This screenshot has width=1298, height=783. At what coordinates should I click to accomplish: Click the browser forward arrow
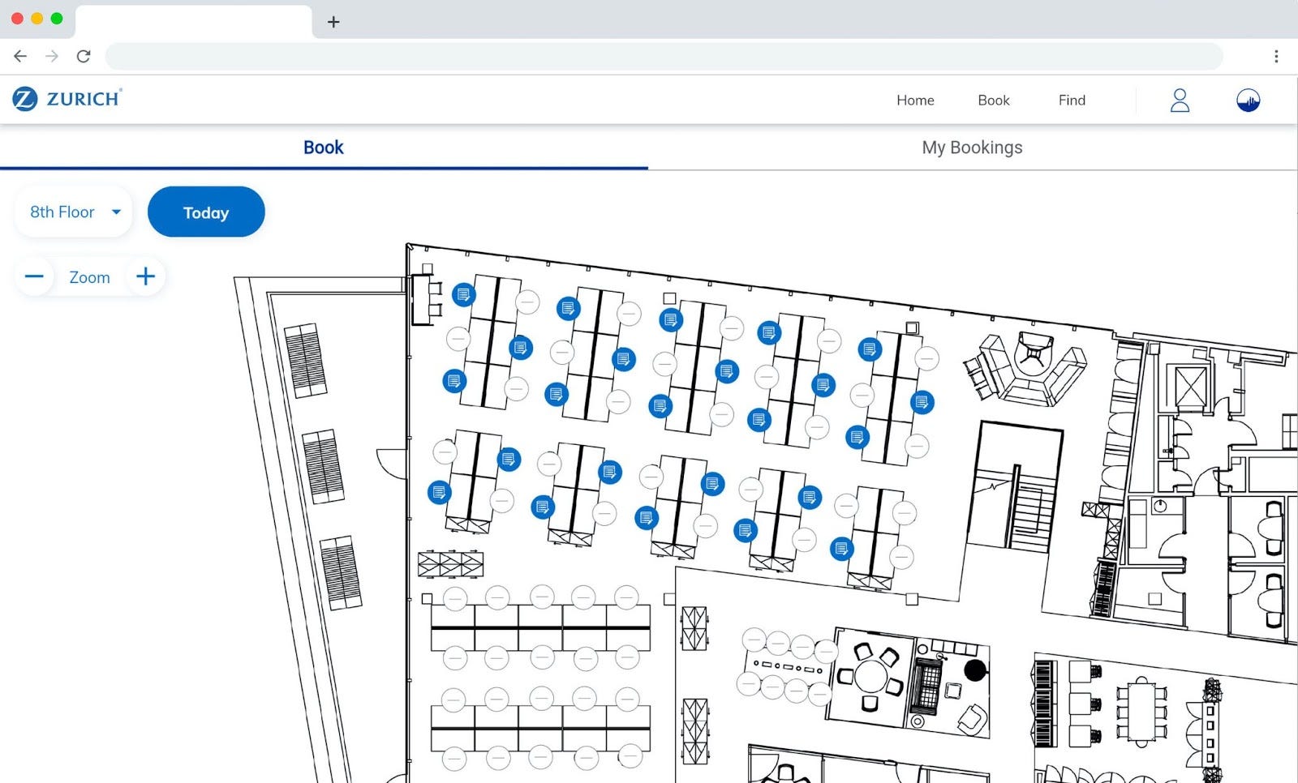click(52, 56)
